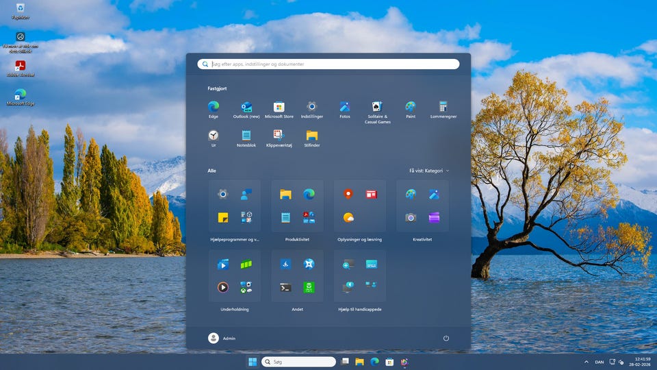Click Hjælp til handicappede category label

(x=360, y=310)
